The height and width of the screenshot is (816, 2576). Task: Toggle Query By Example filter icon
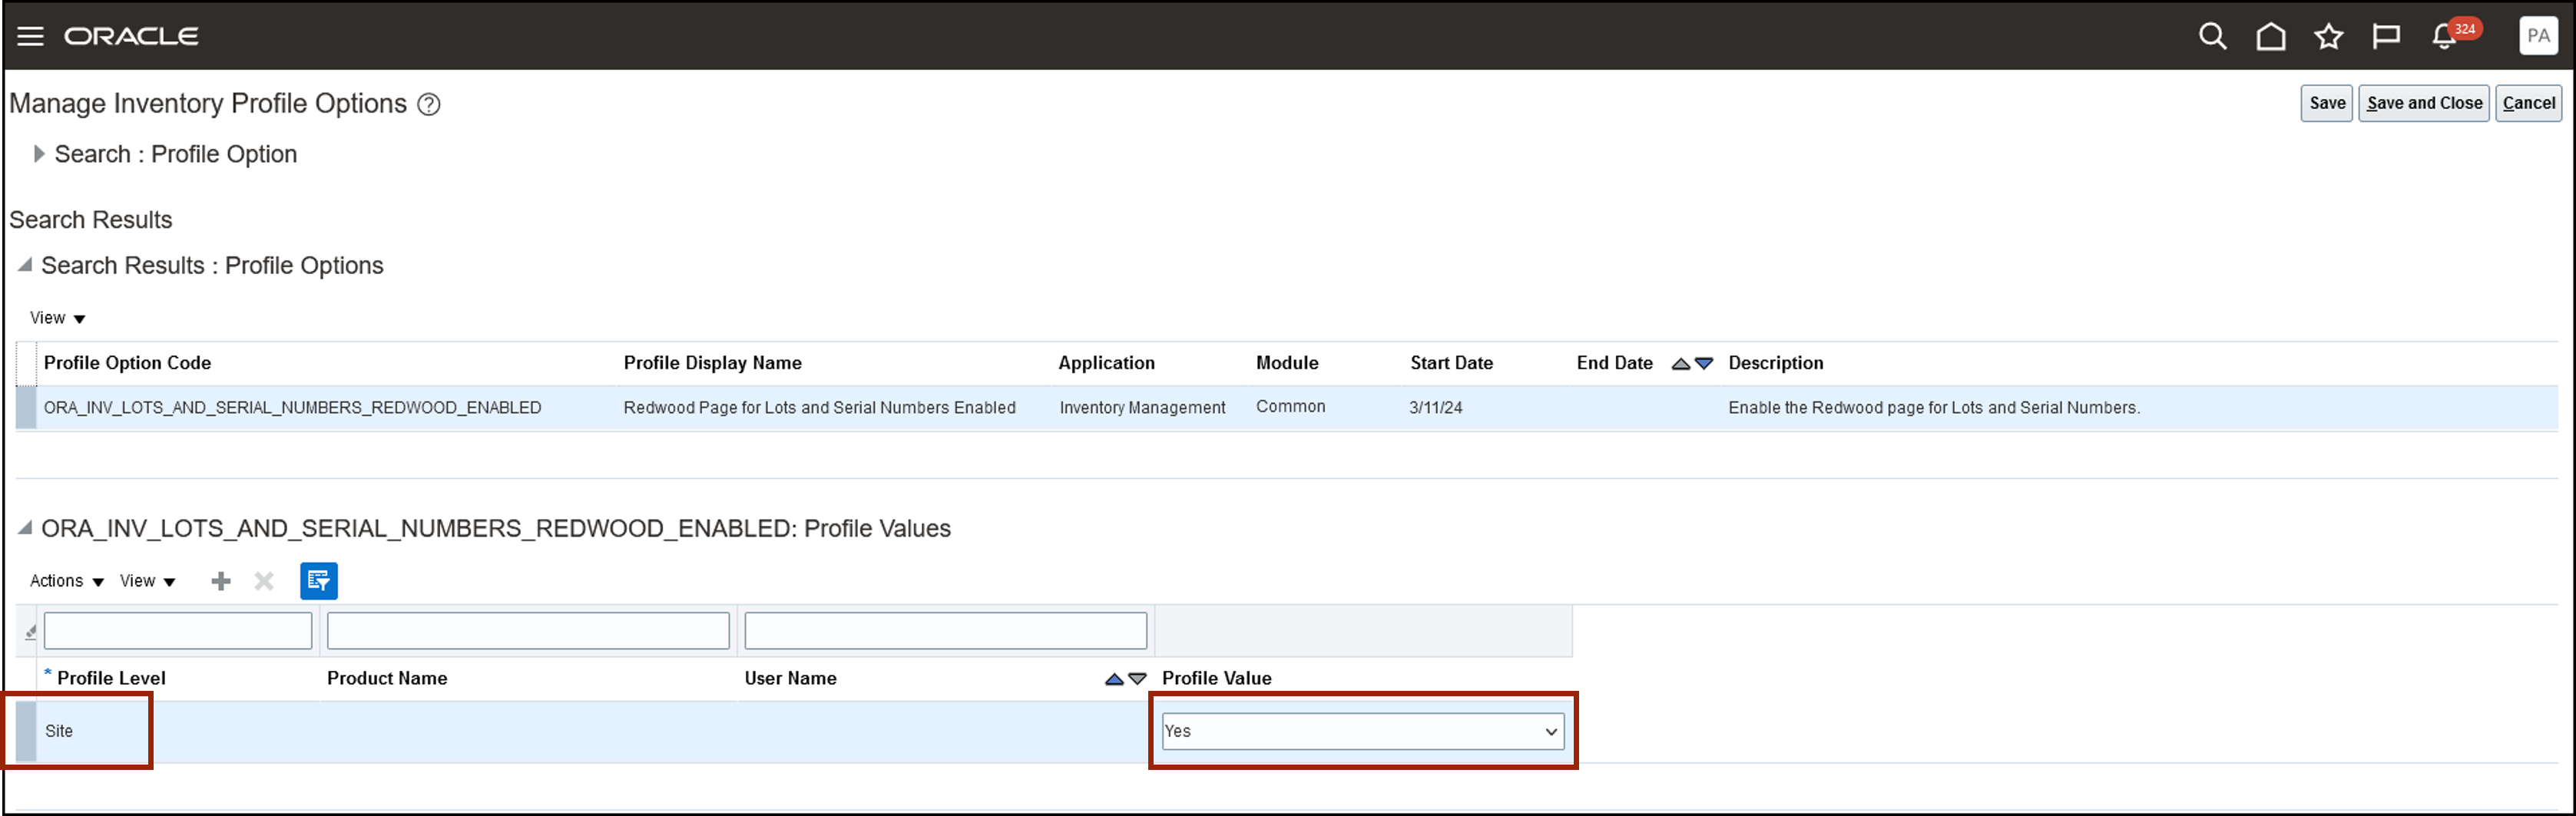tap(319, 581)
